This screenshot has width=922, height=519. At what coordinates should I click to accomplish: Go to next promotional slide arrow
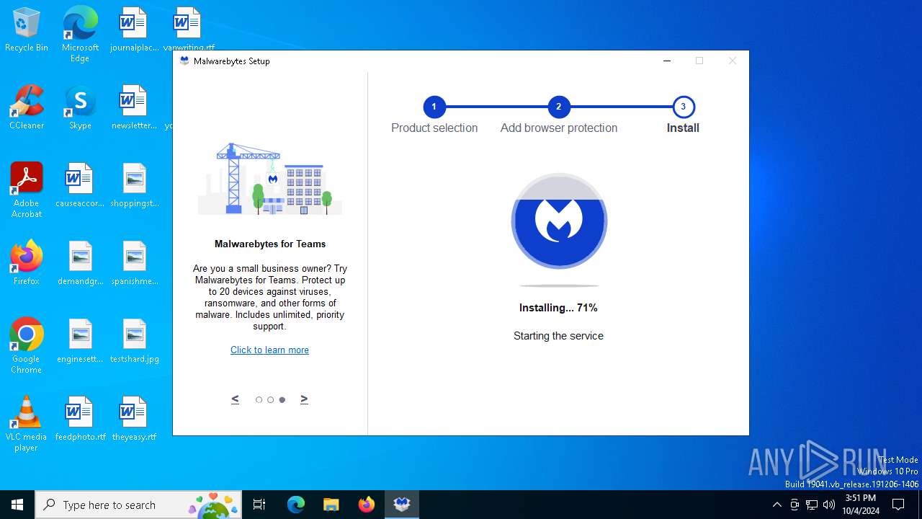tap(304, 399)
